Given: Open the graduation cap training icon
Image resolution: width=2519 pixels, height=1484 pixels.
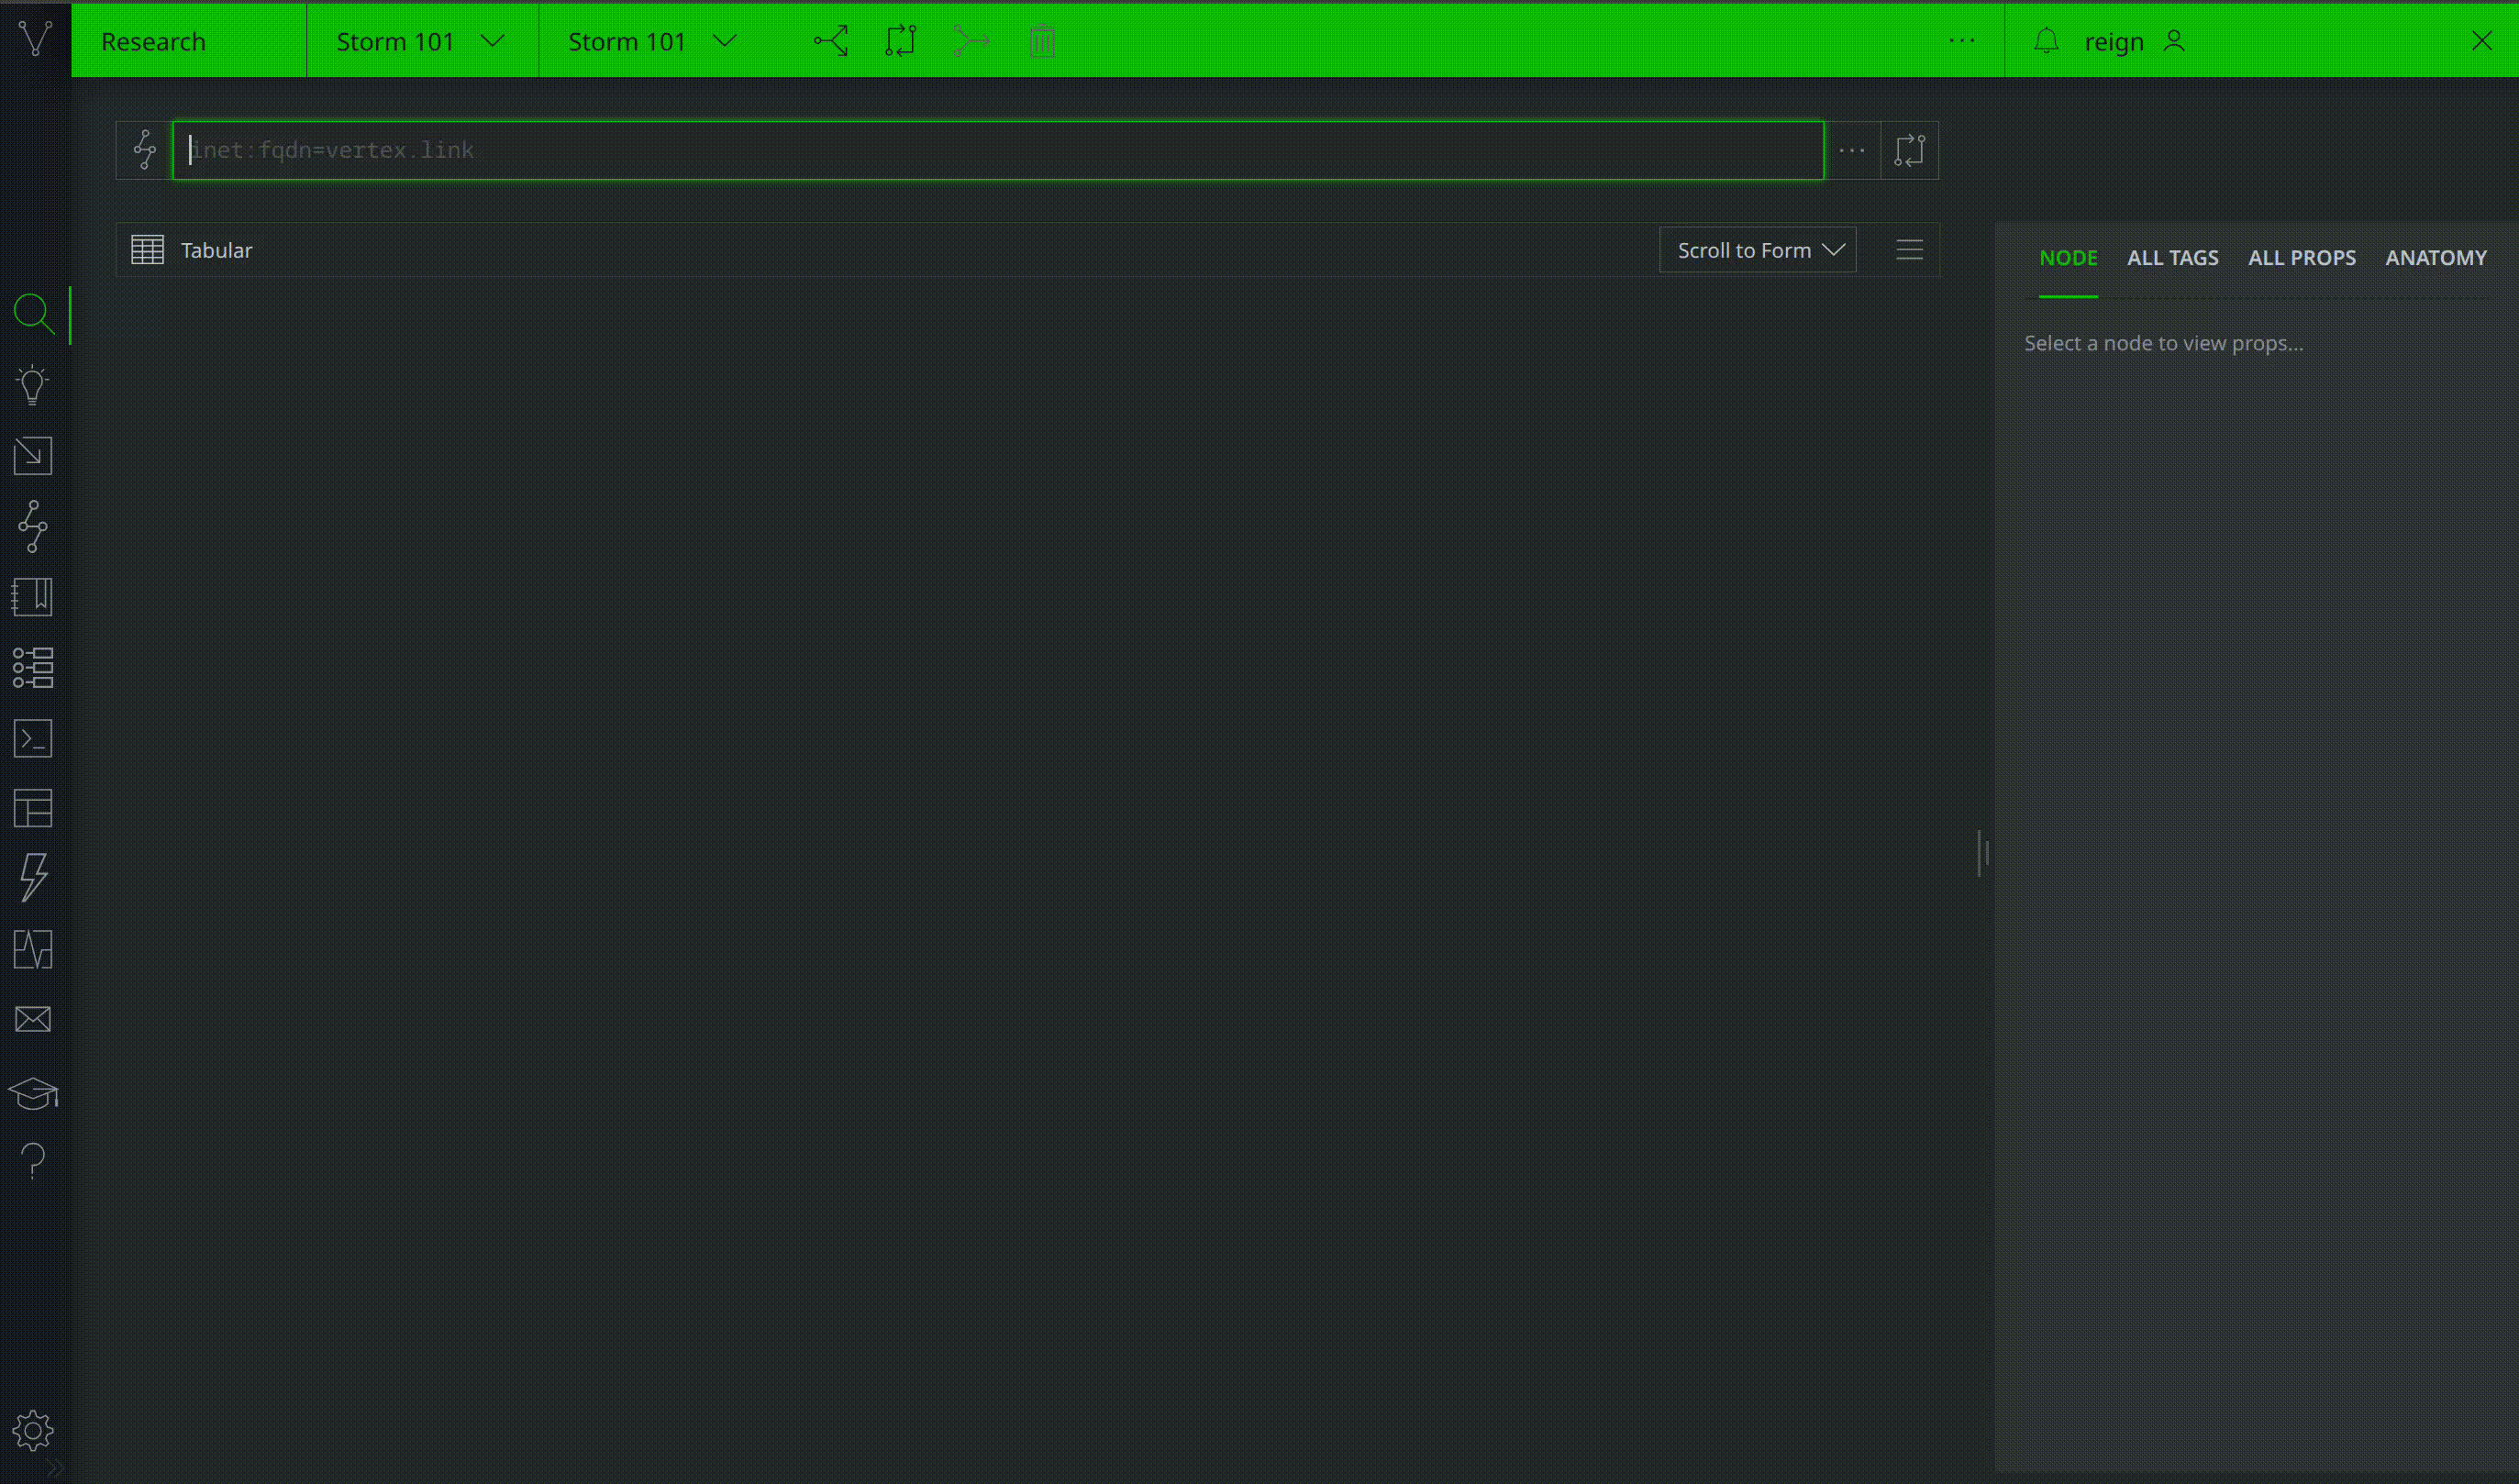Looking at the screenshot, I should coord(32,1093).
